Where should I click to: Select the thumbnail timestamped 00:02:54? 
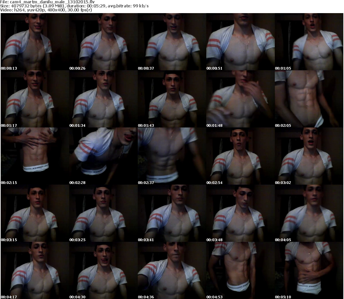point(241,156)
